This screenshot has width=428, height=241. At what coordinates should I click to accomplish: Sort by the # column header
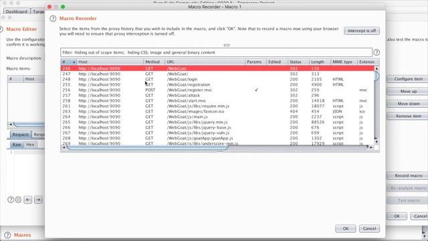pos(68,62)
